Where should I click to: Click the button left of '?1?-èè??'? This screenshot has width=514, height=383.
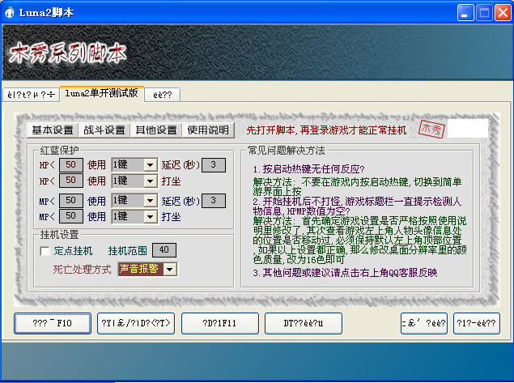click(x=424, y=323)
